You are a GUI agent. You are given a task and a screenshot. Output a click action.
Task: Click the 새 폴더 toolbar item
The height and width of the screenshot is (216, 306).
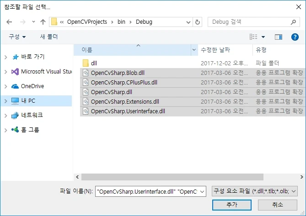[49, 37]
